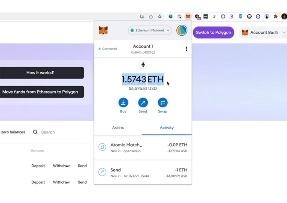Click the Send button in MetaMask
Viewport: 287px width, 203px height.
(x=143, y=105)
